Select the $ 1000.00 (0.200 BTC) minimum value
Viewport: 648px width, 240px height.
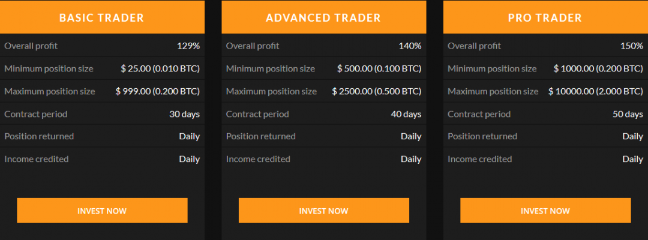tap(598, 68)
